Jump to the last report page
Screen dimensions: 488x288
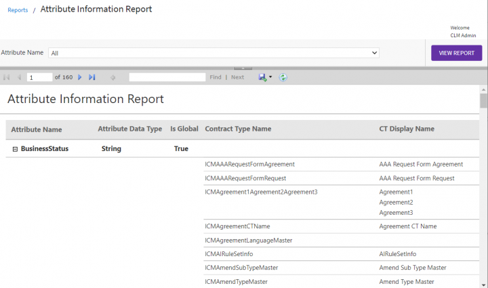click(x=91, y=77)
